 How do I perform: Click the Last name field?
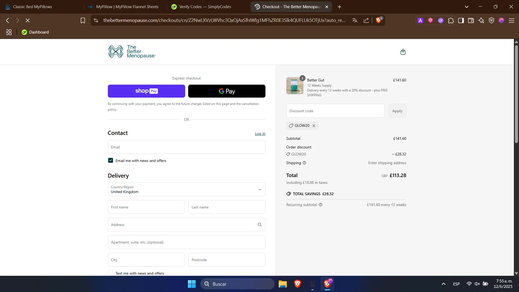(x=227, y=207)
